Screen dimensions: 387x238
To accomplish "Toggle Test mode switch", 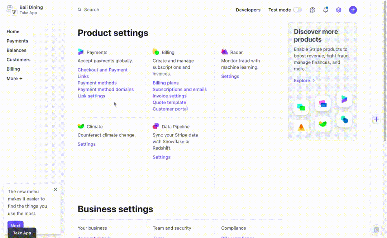I will coord(298,10).
